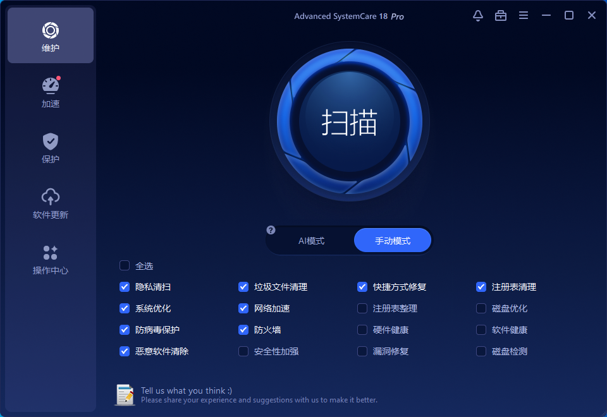Uncheck the 隐私清扫 checkbox
Image resolution: width=607 pixels, height=417 pixels.
(125, 287)
